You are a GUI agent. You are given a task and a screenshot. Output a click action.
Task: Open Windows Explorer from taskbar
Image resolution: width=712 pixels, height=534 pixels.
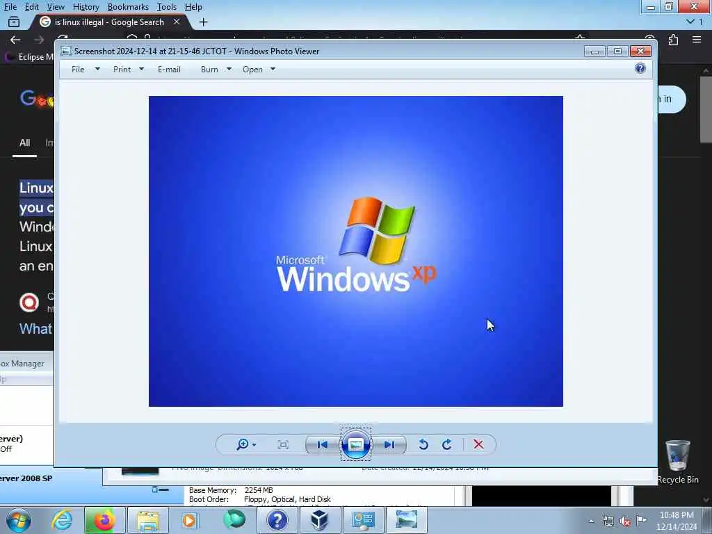[147, 520]
